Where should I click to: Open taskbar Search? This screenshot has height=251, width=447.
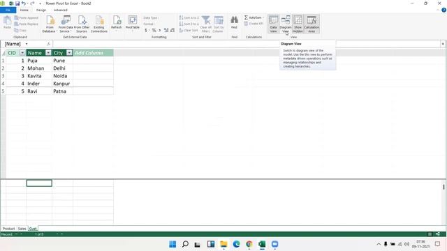(x=185, y=244)
